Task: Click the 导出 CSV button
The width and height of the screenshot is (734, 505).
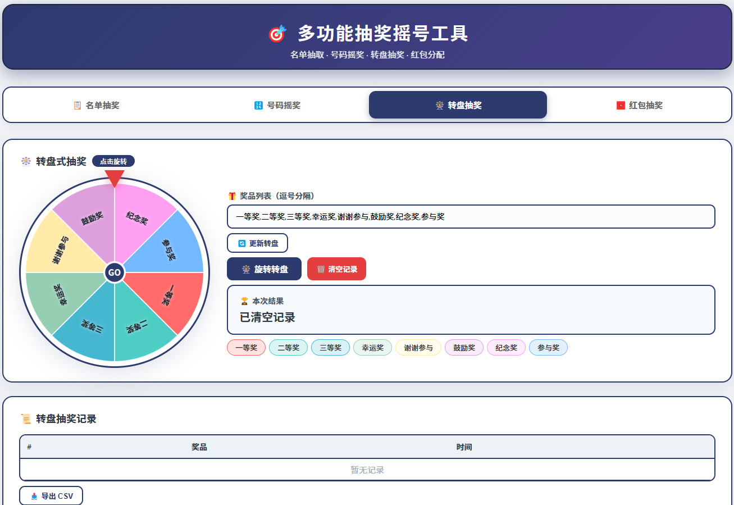Action: pyautogui.click(x=51, y=496)
